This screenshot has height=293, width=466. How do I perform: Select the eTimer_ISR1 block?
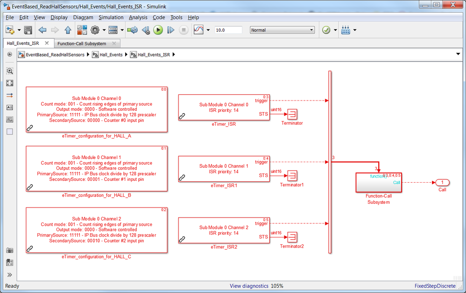(x=224, y=169)
